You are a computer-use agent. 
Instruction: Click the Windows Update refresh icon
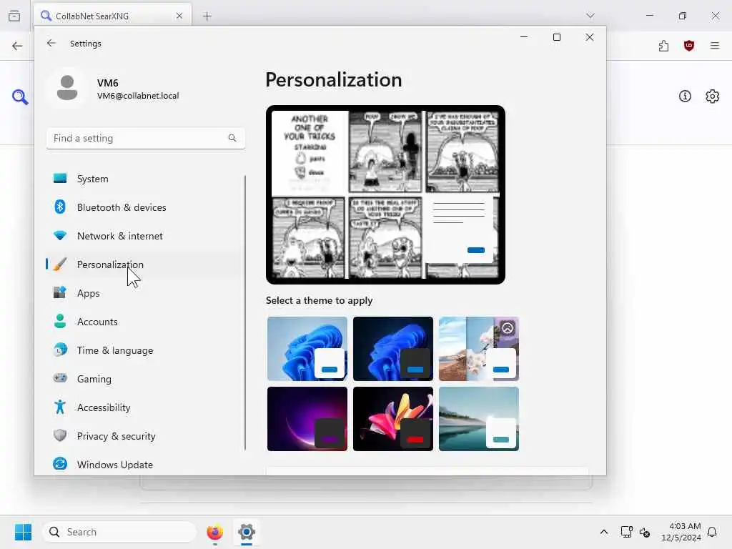click(x=60, y=464)
